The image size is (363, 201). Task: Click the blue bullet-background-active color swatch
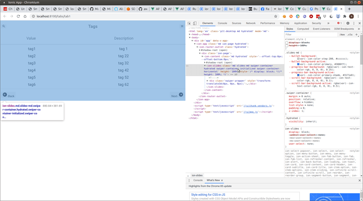coord(298,64)
